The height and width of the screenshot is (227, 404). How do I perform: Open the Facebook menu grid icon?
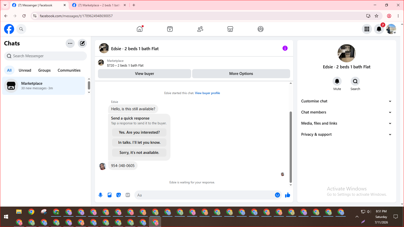tap(367, 29)
